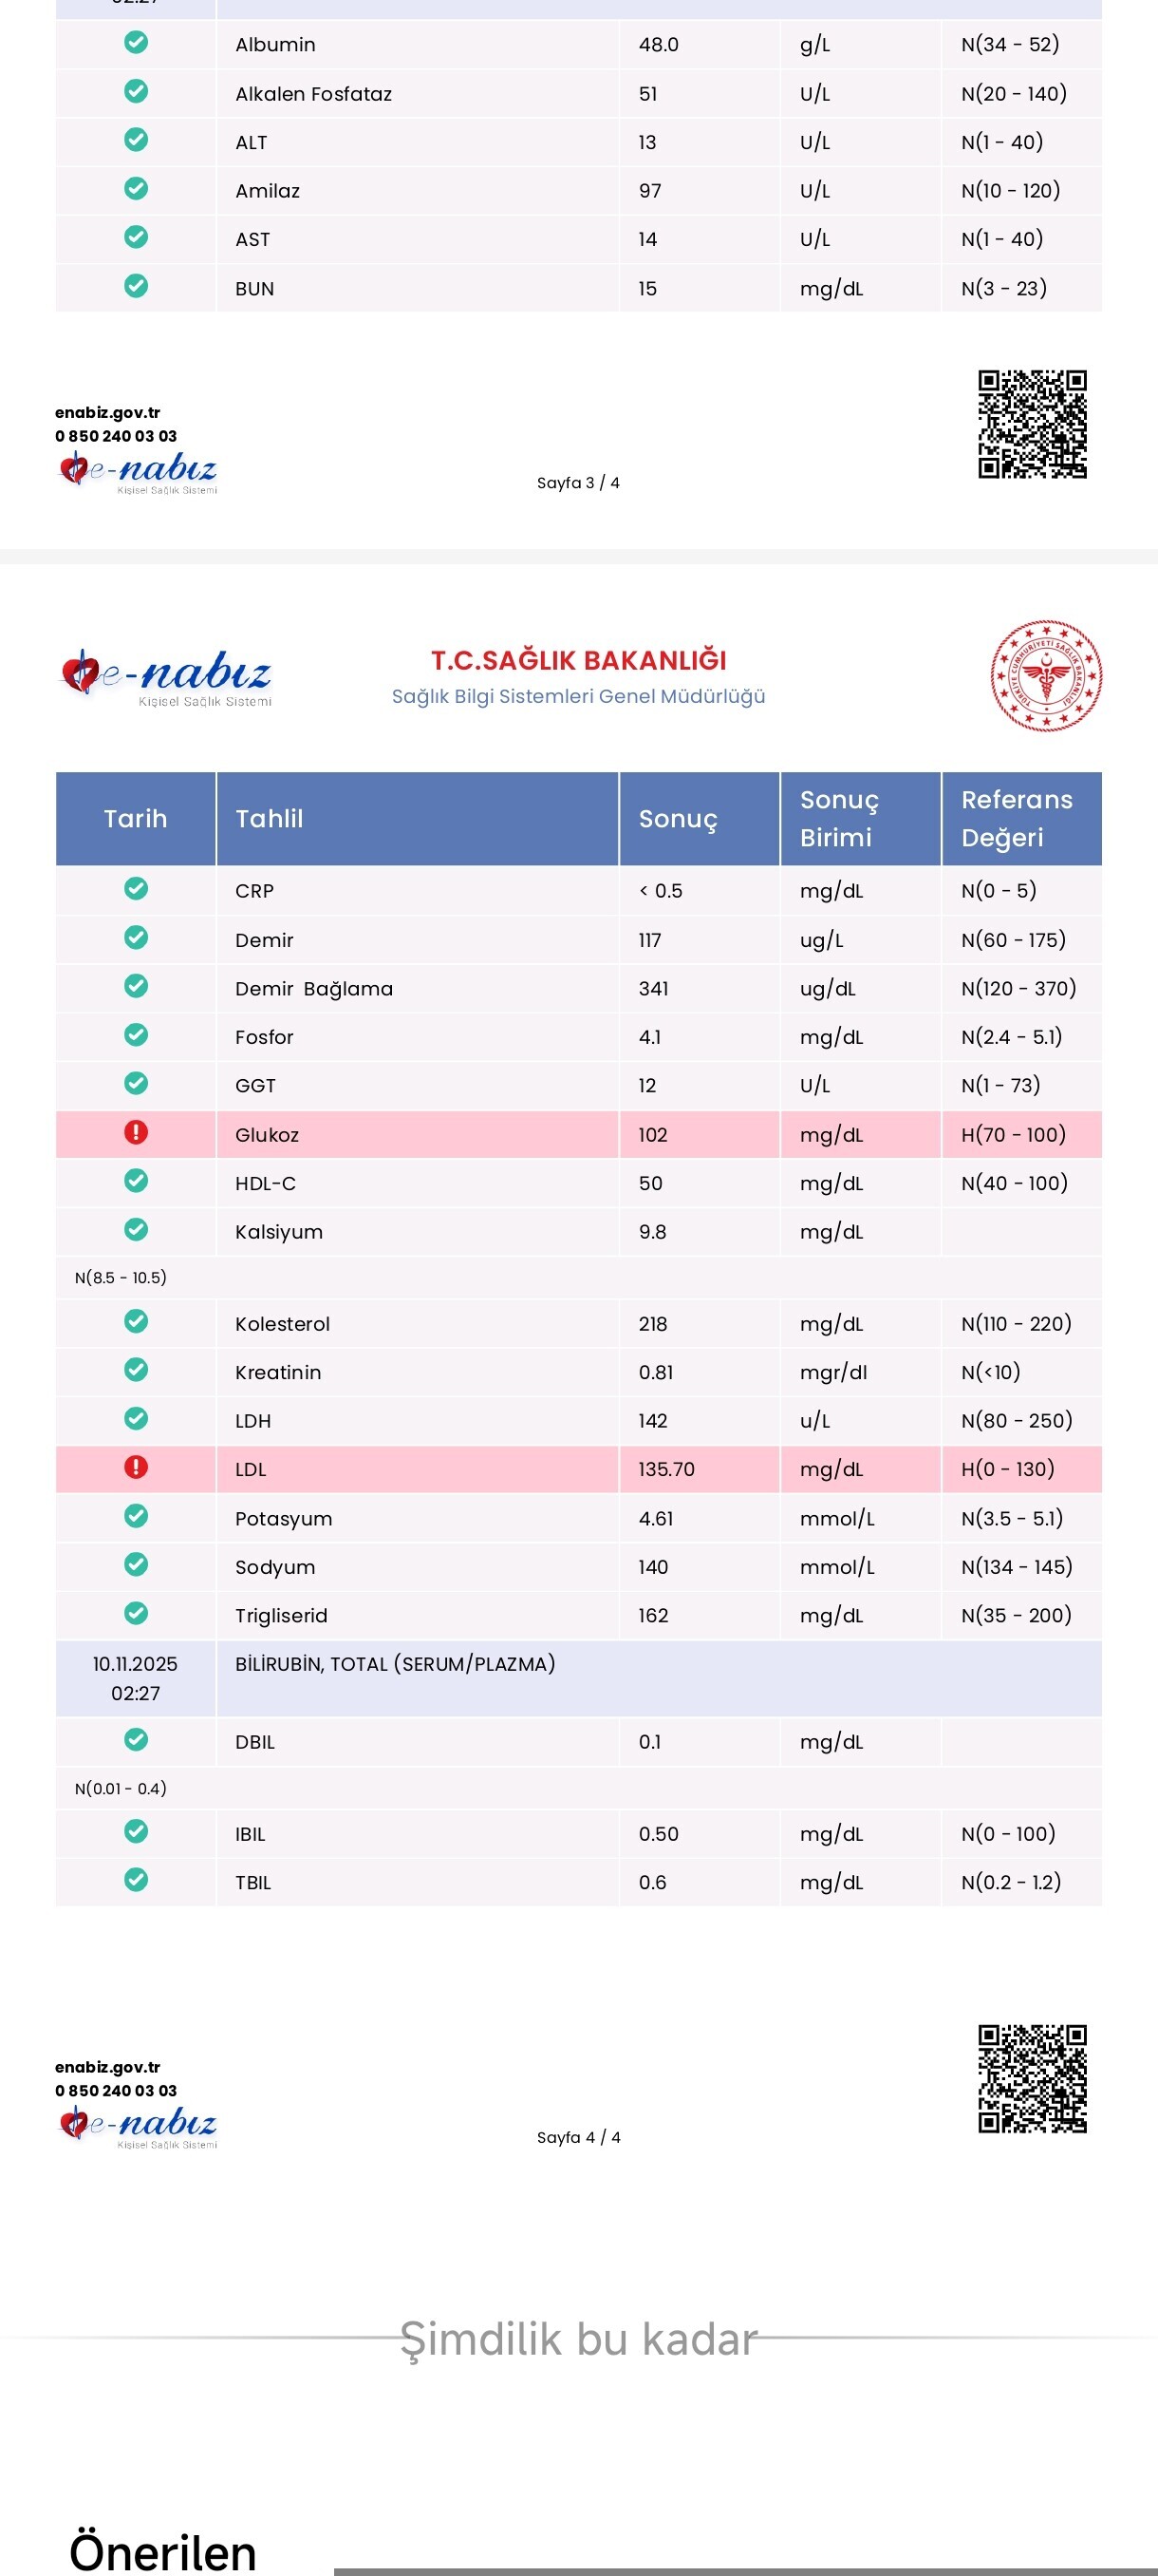This screenshot has width=1158, height=2576.
Task: Click the e-nabız logo in page header
Action: point(166,677)
